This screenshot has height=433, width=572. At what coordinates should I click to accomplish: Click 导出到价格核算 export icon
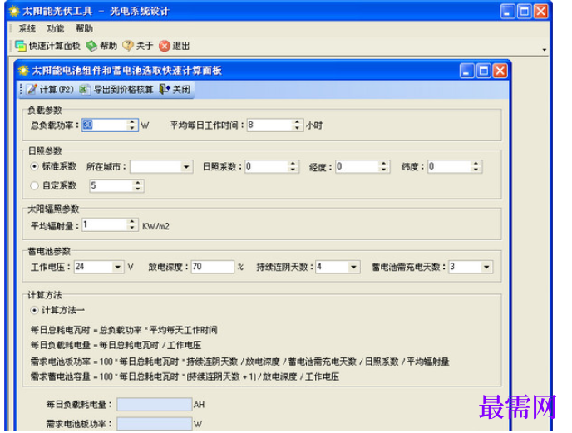click(x=85, y=90)
